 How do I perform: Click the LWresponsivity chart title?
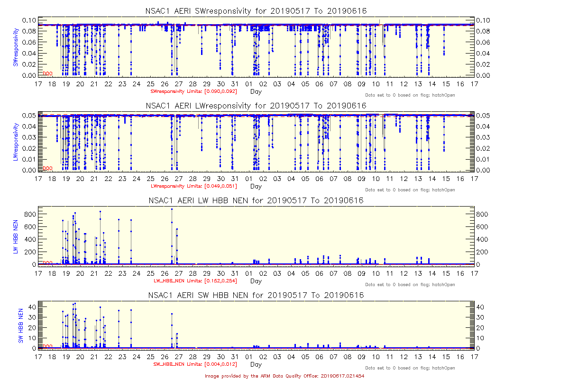256,106
